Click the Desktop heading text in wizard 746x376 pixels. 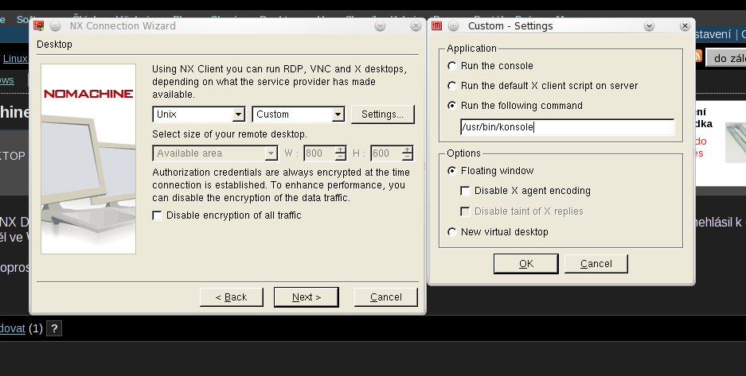click(x=54, y=45)
